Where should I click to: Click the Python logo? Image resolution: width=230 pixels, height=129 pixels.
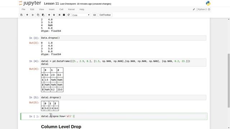click(x=208, y=3)
